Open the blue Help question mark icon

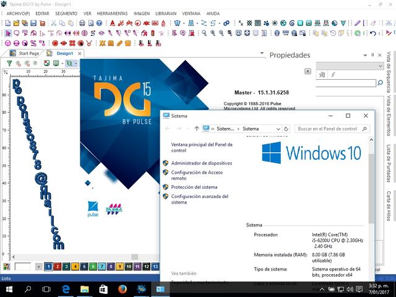click(x=99, y=24)
